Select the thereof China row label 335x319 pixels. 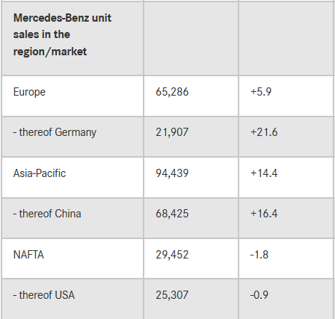click(x=47, y=214)
